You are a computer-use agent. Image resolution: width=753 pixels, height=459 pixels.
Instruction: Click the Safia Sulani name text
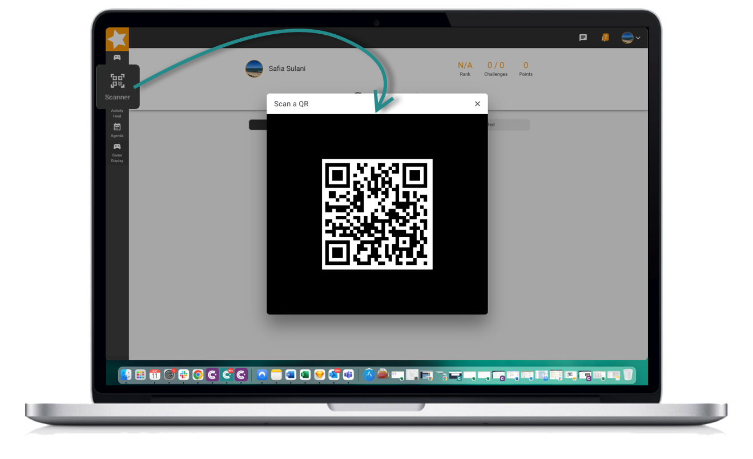click(x=287, y=69)
